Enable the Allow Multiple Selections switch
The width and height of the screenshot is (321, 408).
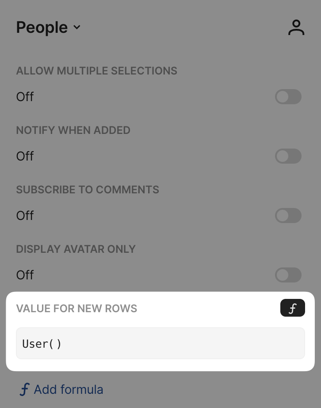point(288,97)
